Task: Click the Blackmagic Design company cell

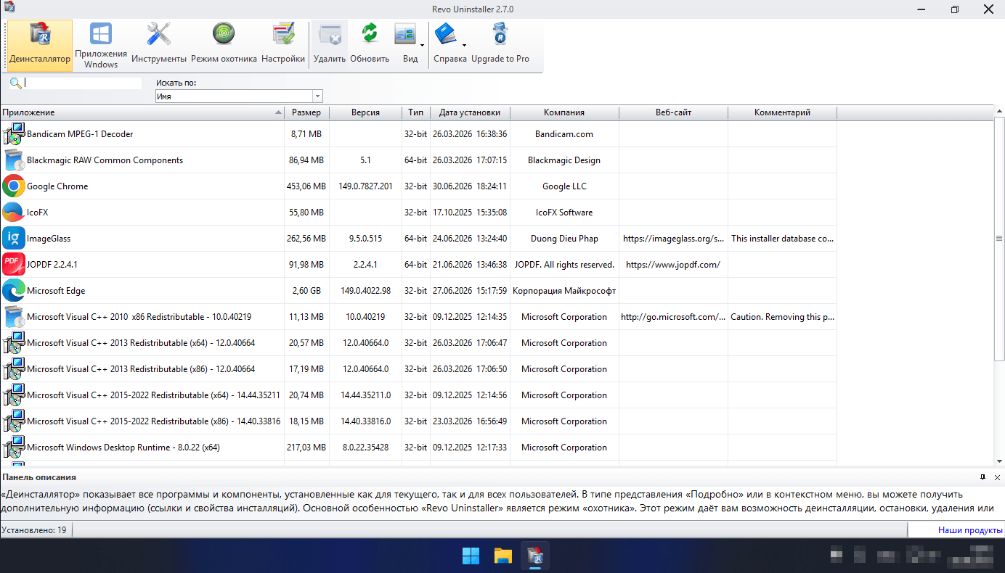Action: [564, 160]
